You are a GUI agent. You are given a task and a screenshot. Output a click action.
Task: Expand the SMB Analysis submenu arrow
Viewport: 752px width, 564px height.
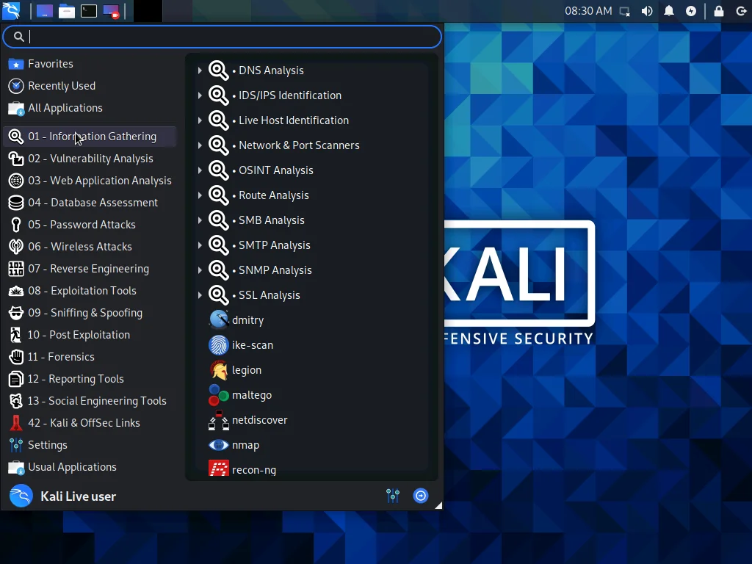point(200,220)
